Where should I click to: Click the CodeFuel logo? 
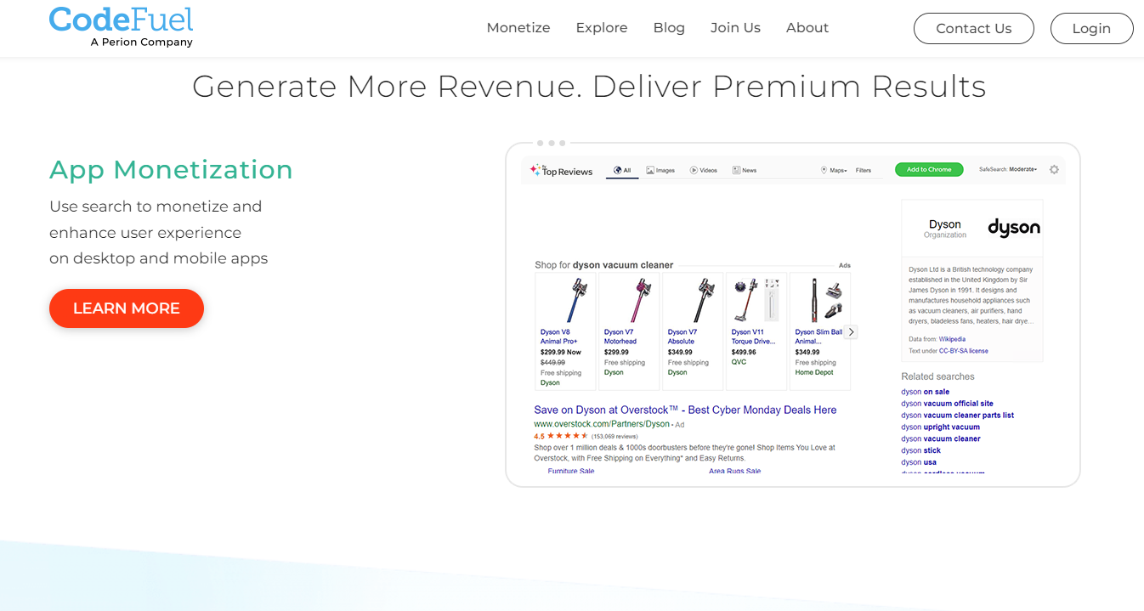pyautogui.click(x=121, y=27)
